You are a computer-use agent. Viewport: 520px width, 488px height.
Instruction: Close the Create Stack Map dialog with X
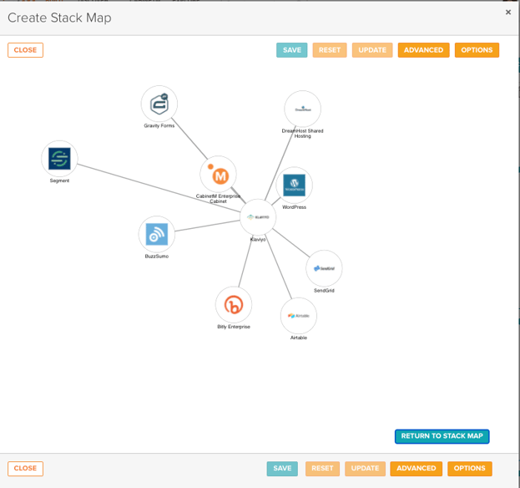point(508,13)
